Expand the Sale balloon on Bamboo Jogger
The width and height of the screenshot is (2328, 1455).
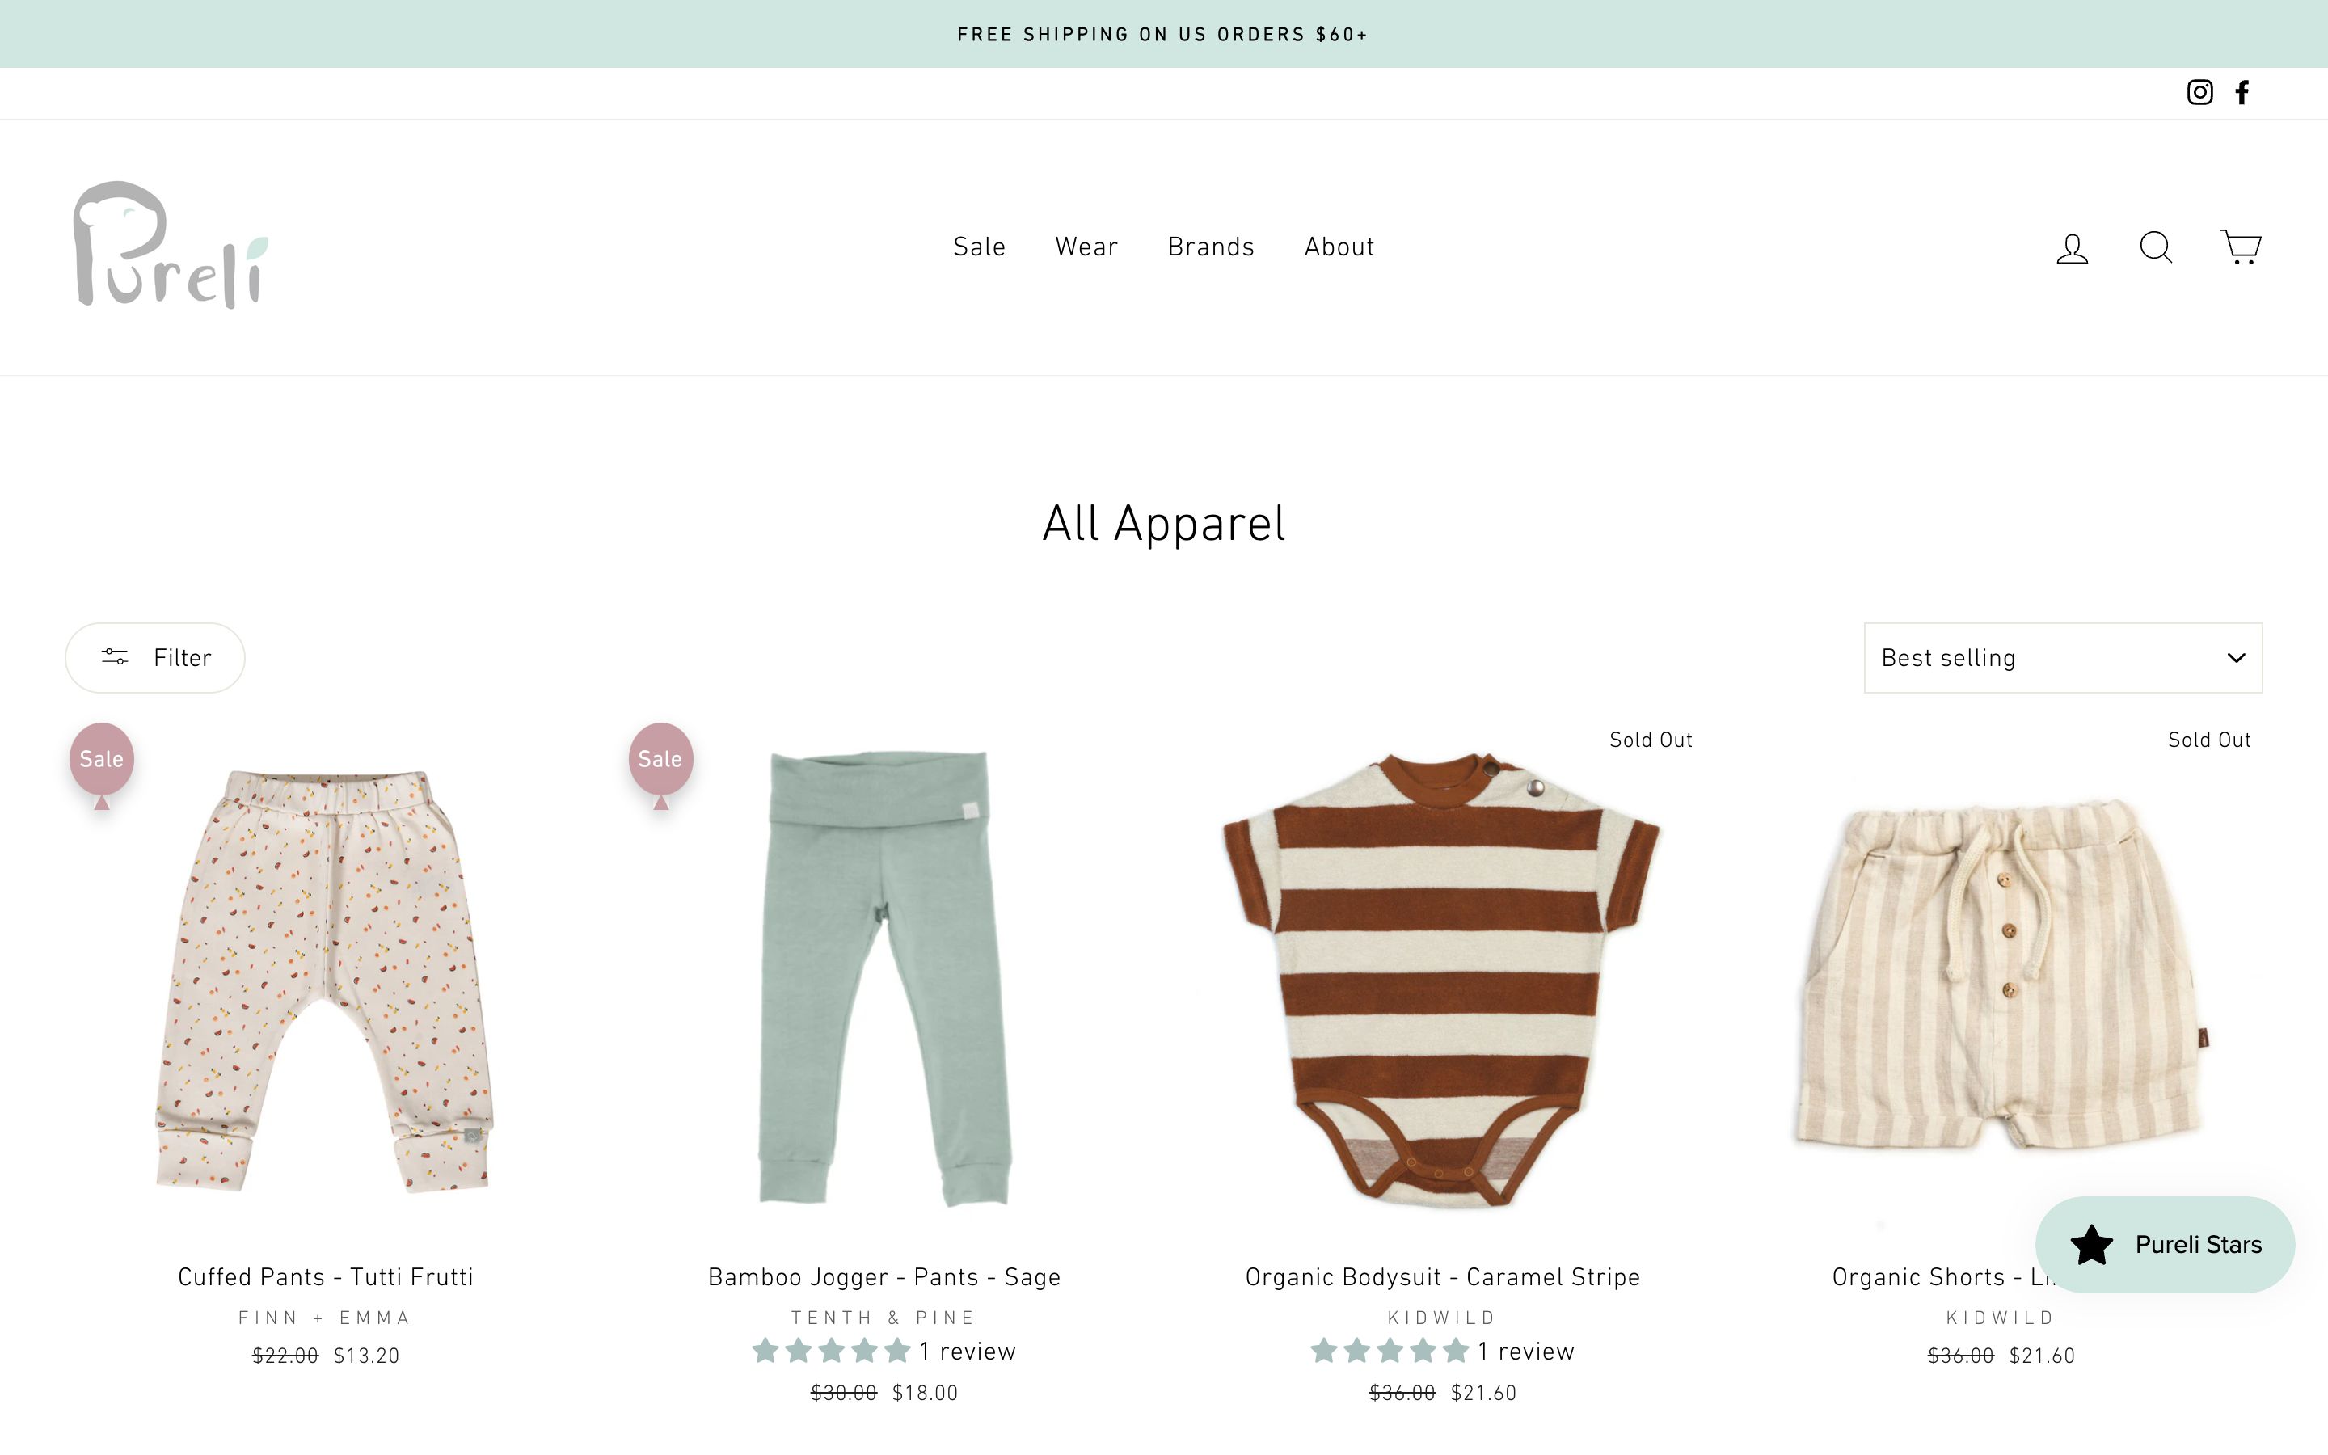[659, 757]
